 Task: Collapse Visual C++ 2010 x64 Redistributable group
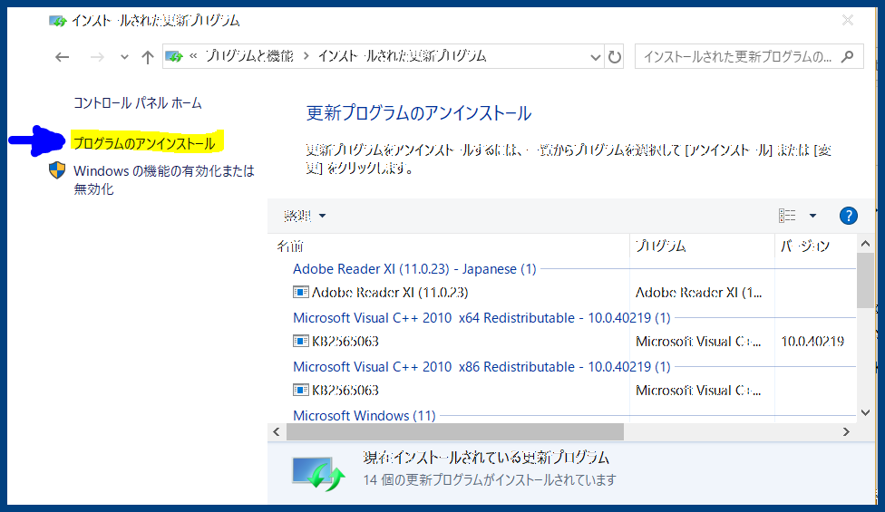click(x=481, y=318)
